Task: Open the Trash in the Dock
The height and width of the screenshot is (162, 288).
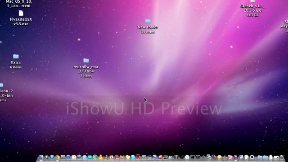Action: point(282,157)
